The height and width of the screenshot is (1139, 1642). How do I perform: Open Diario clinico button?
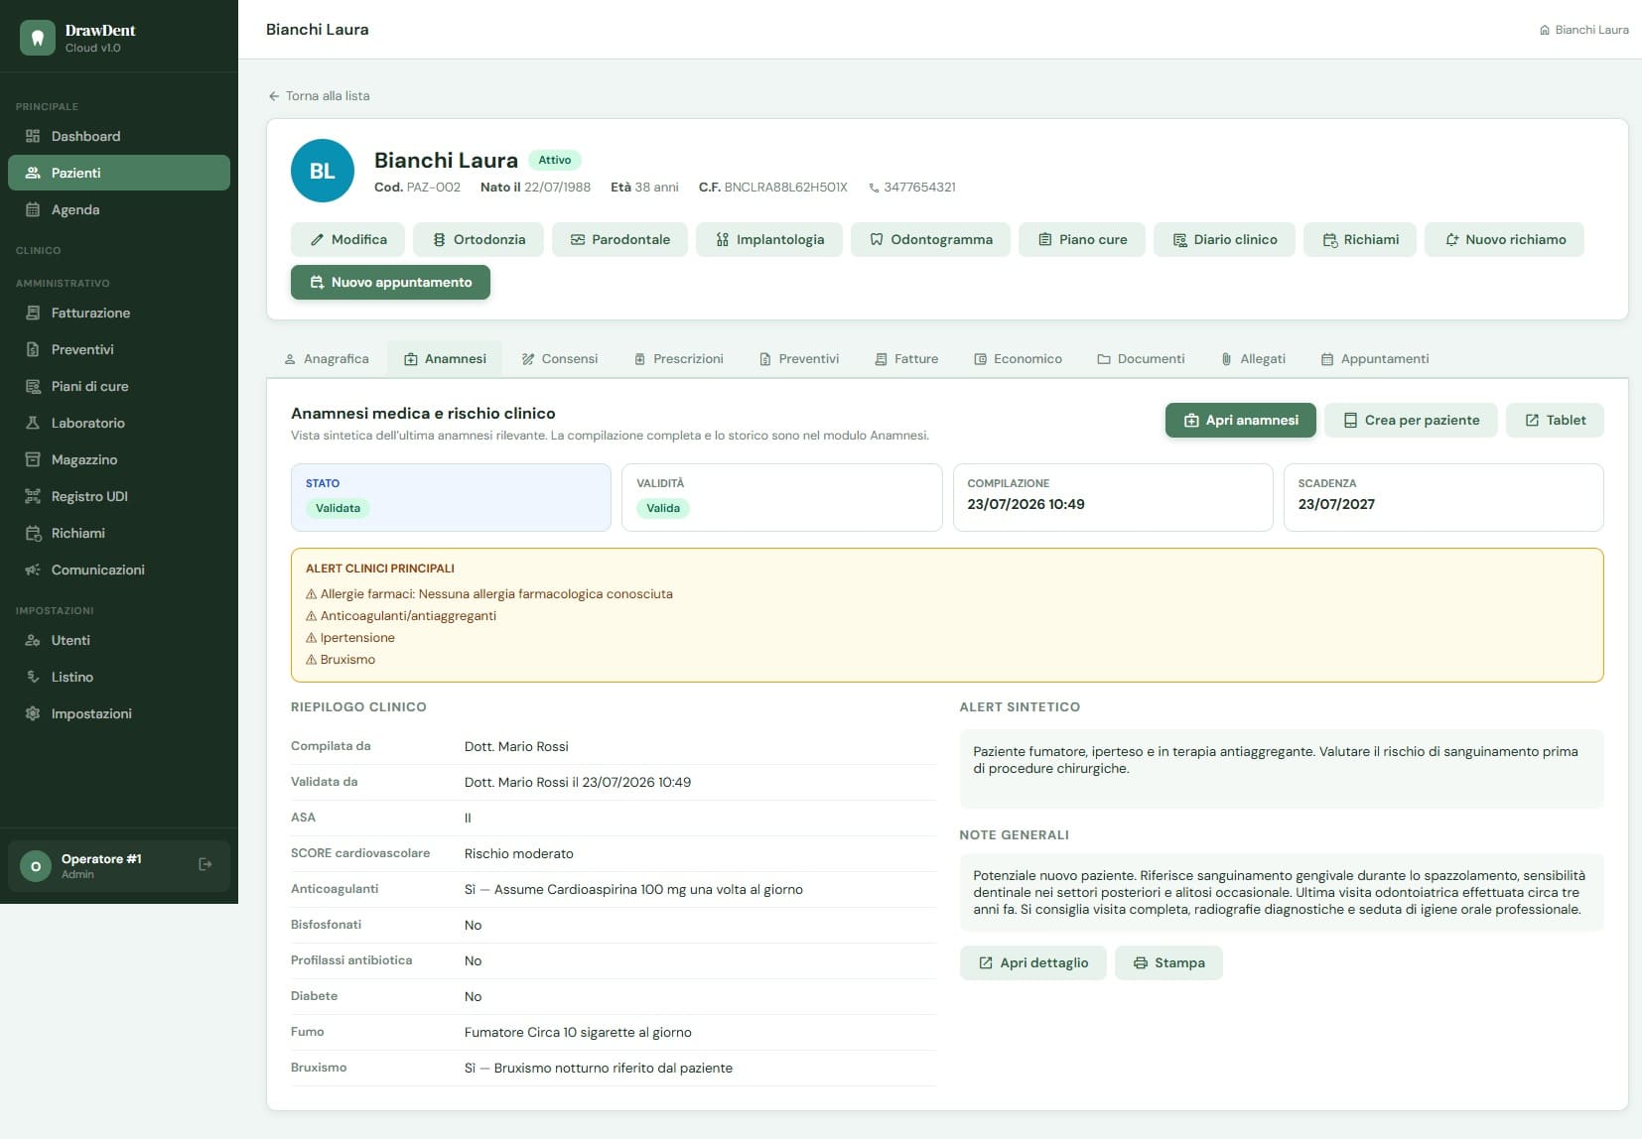coord(1224,239)
